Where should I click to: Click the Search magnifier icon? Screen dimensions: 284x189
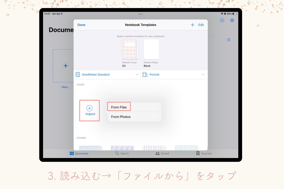117,153
